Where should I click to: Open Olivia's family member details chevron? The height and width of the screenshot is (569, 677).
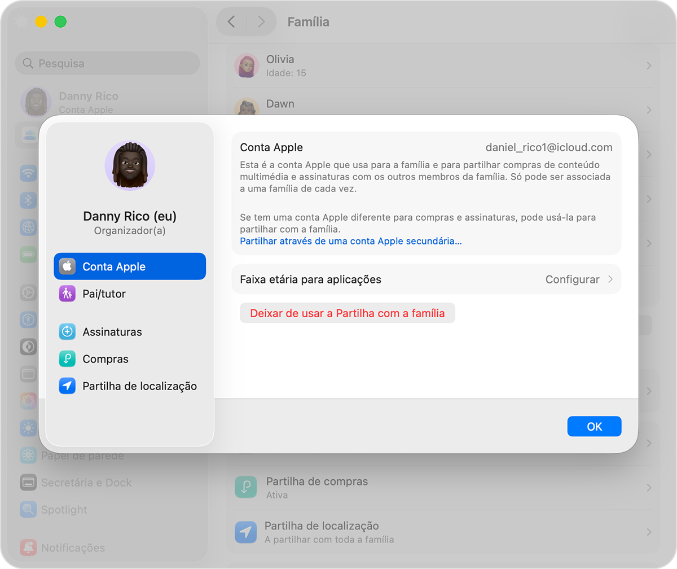pyautogui.click(x=648, y=65)
